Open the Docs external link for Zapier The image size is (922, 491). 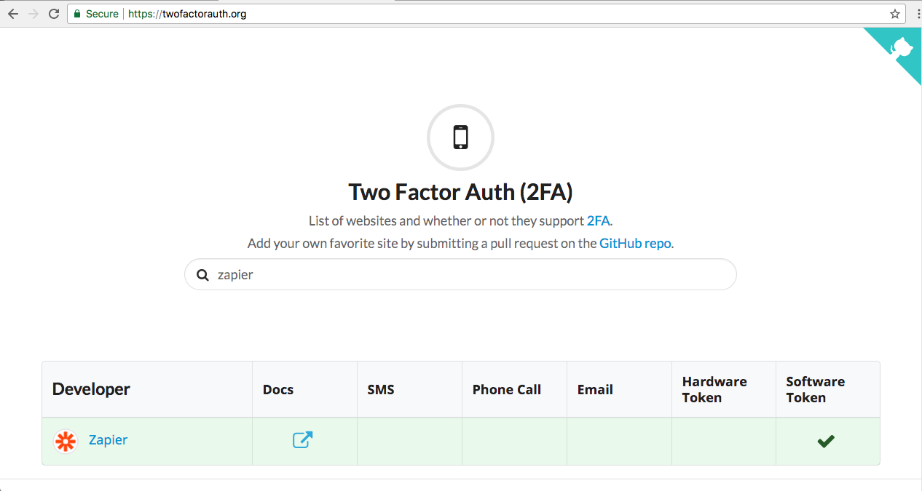click(304, 440)
